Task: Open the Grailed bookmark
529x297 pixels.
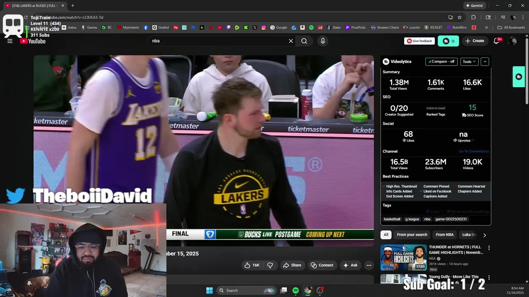Action: pyautogui.click(x=161, y=28)
